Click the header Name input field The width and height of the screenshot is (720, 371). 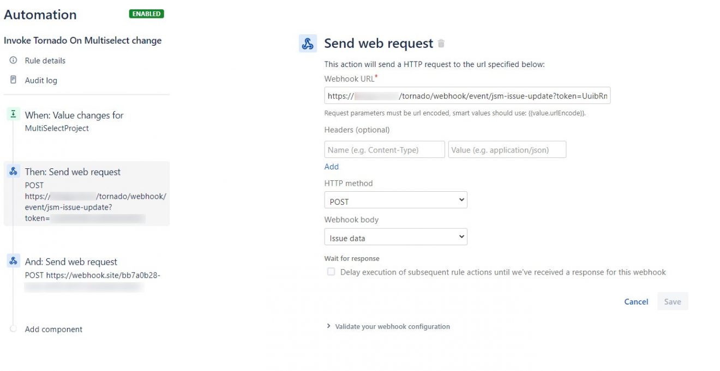[x=384, y=149]
